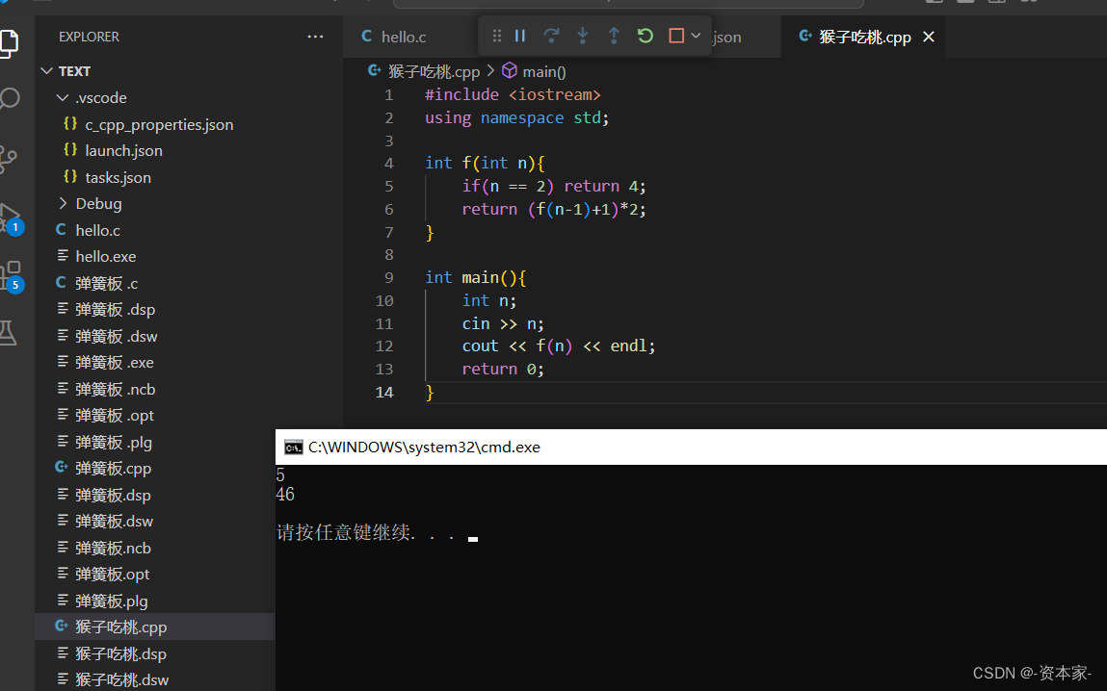
Task: Open the Explorer view in activity bar
Action: pyautogui.click(x=9, y=43)
